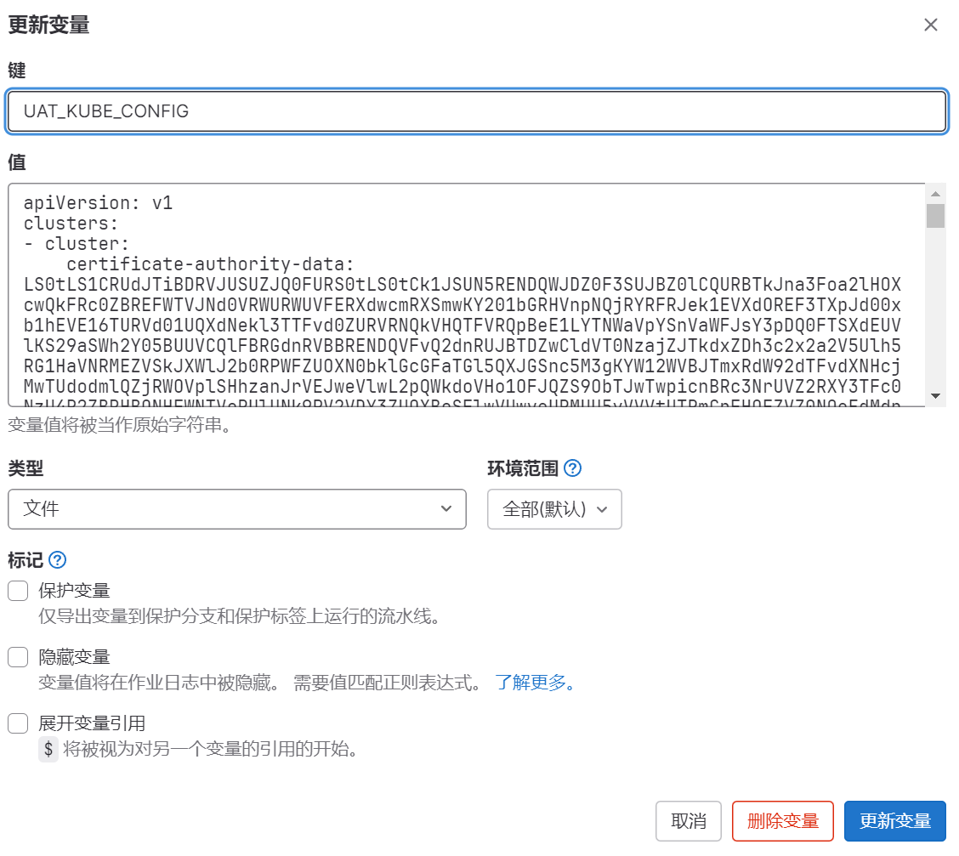Click the 键 field label
959x856 pixels.
[16, 71]
